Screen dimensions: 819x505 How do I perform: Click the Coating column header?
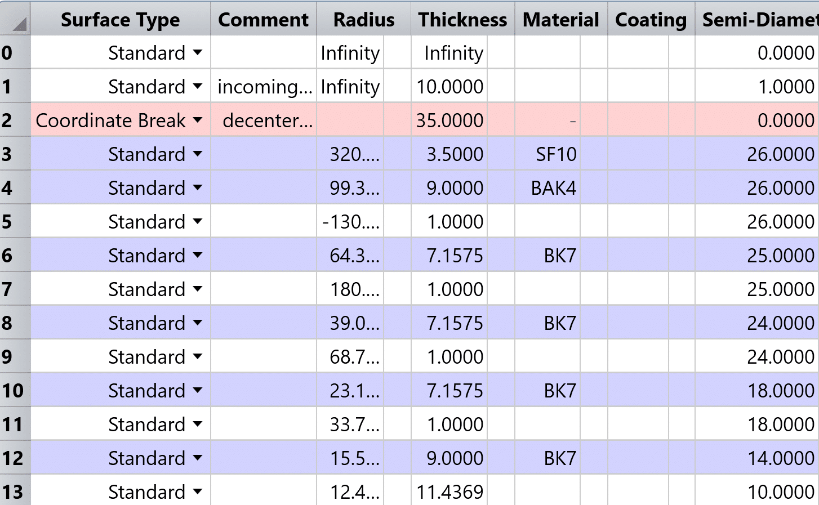(x=651, y=19)
